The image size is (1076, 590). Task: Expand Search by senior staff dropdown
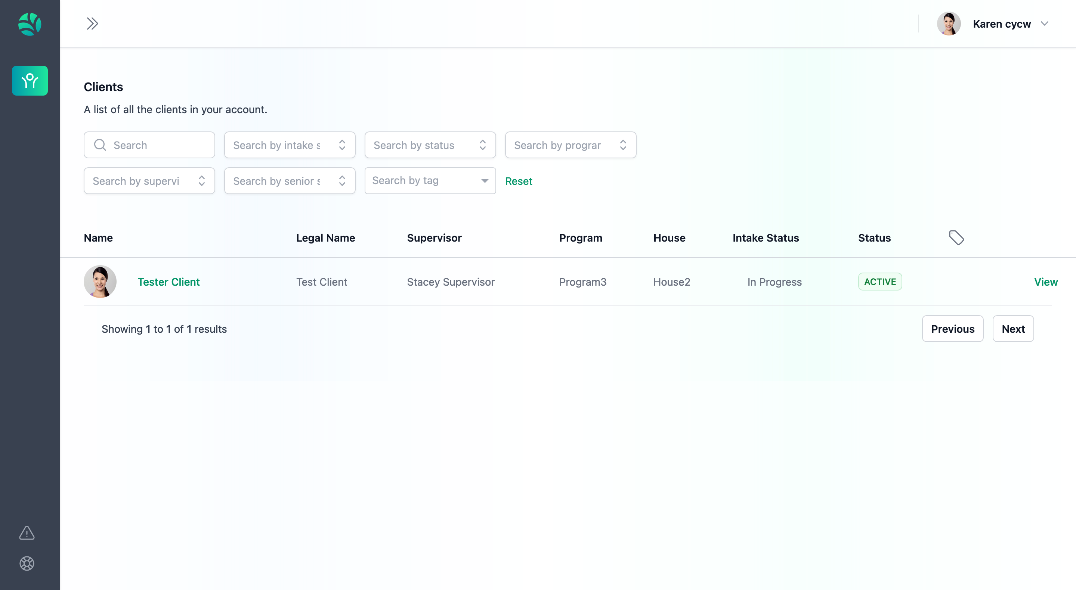(x=290, y=181)
